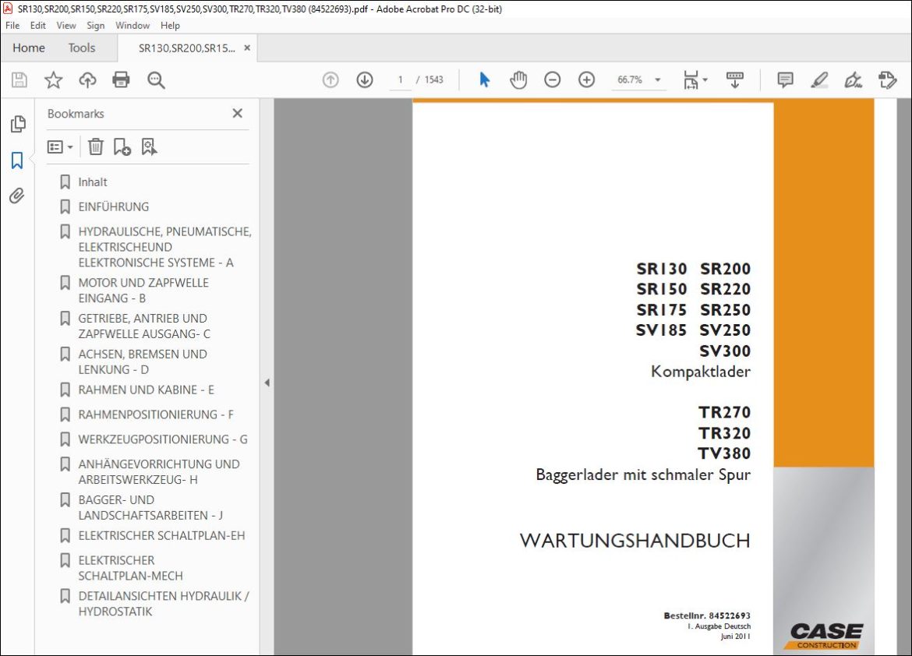Click the upload to cloud icon
This screenshot has width=912, height=656.
(x=87, y=79)
